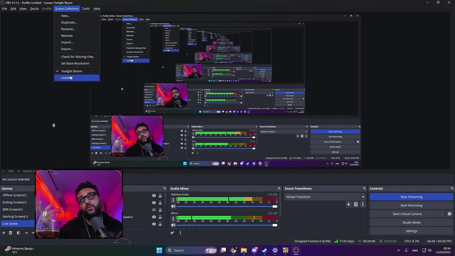Screen dimensions: 455x256
Task: Click the taskbar Search box
Action: 192,250
